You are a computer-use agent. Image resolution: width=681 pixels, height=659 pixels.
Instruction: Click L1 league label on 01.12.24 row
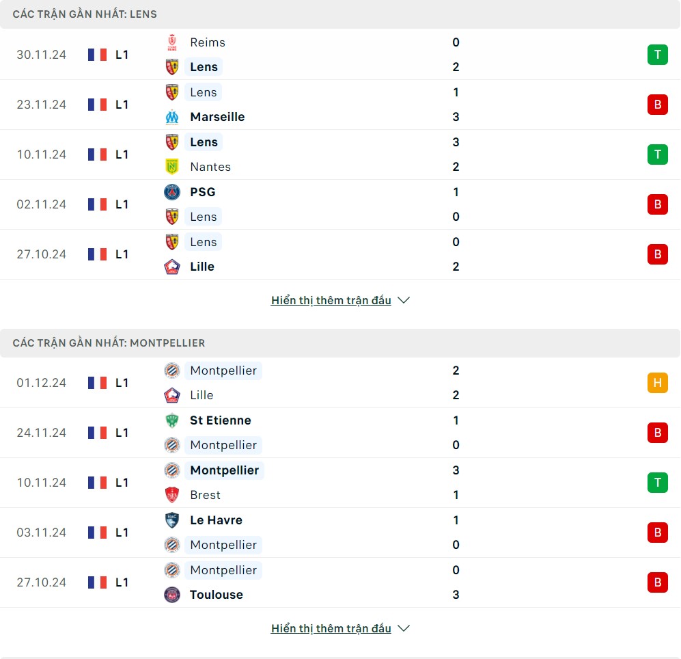122,383
